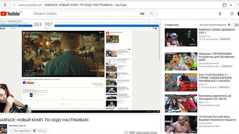Click the 263 тыс. subscriber count
The image size is (239, 134).
[42, 131]
